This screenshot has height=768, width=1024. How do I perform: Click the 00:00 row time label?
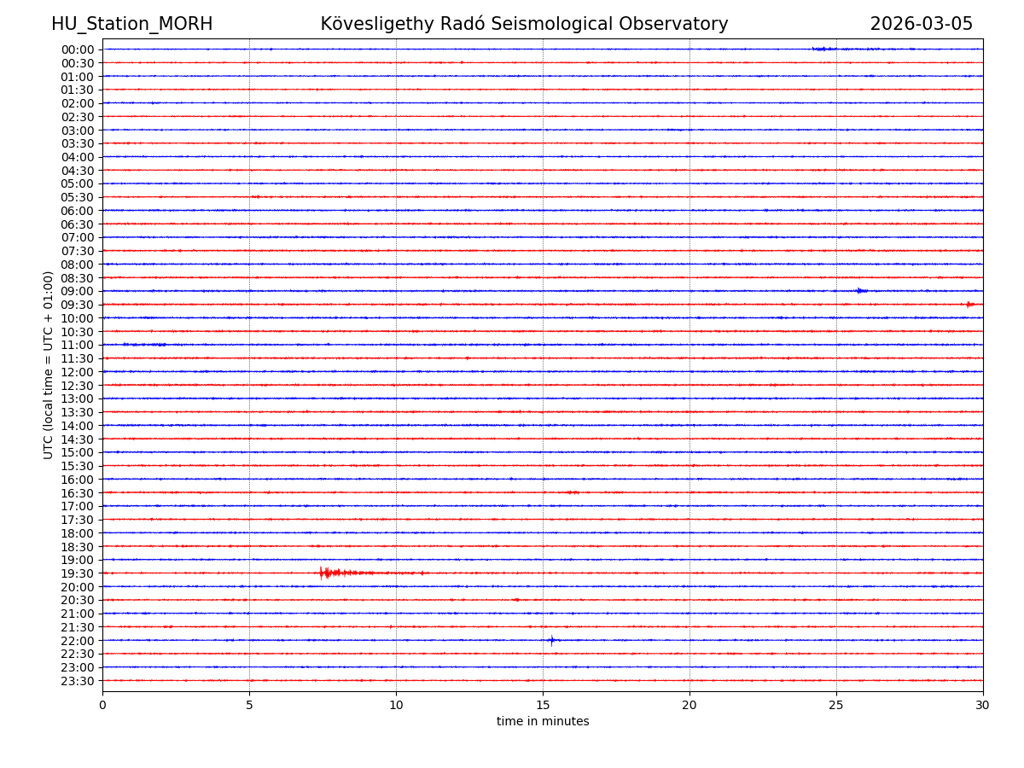pos(77,49)
